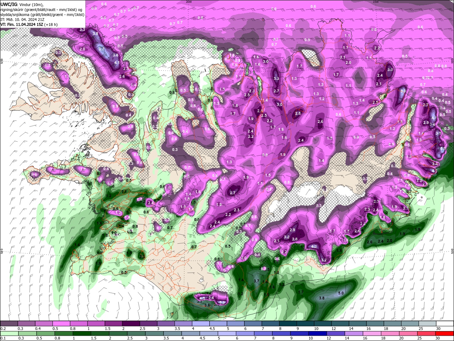Click the 'IT: Mið. 10. 04. 2024 21Z' line
454x341 pixels.
click(x=23, y=20)
